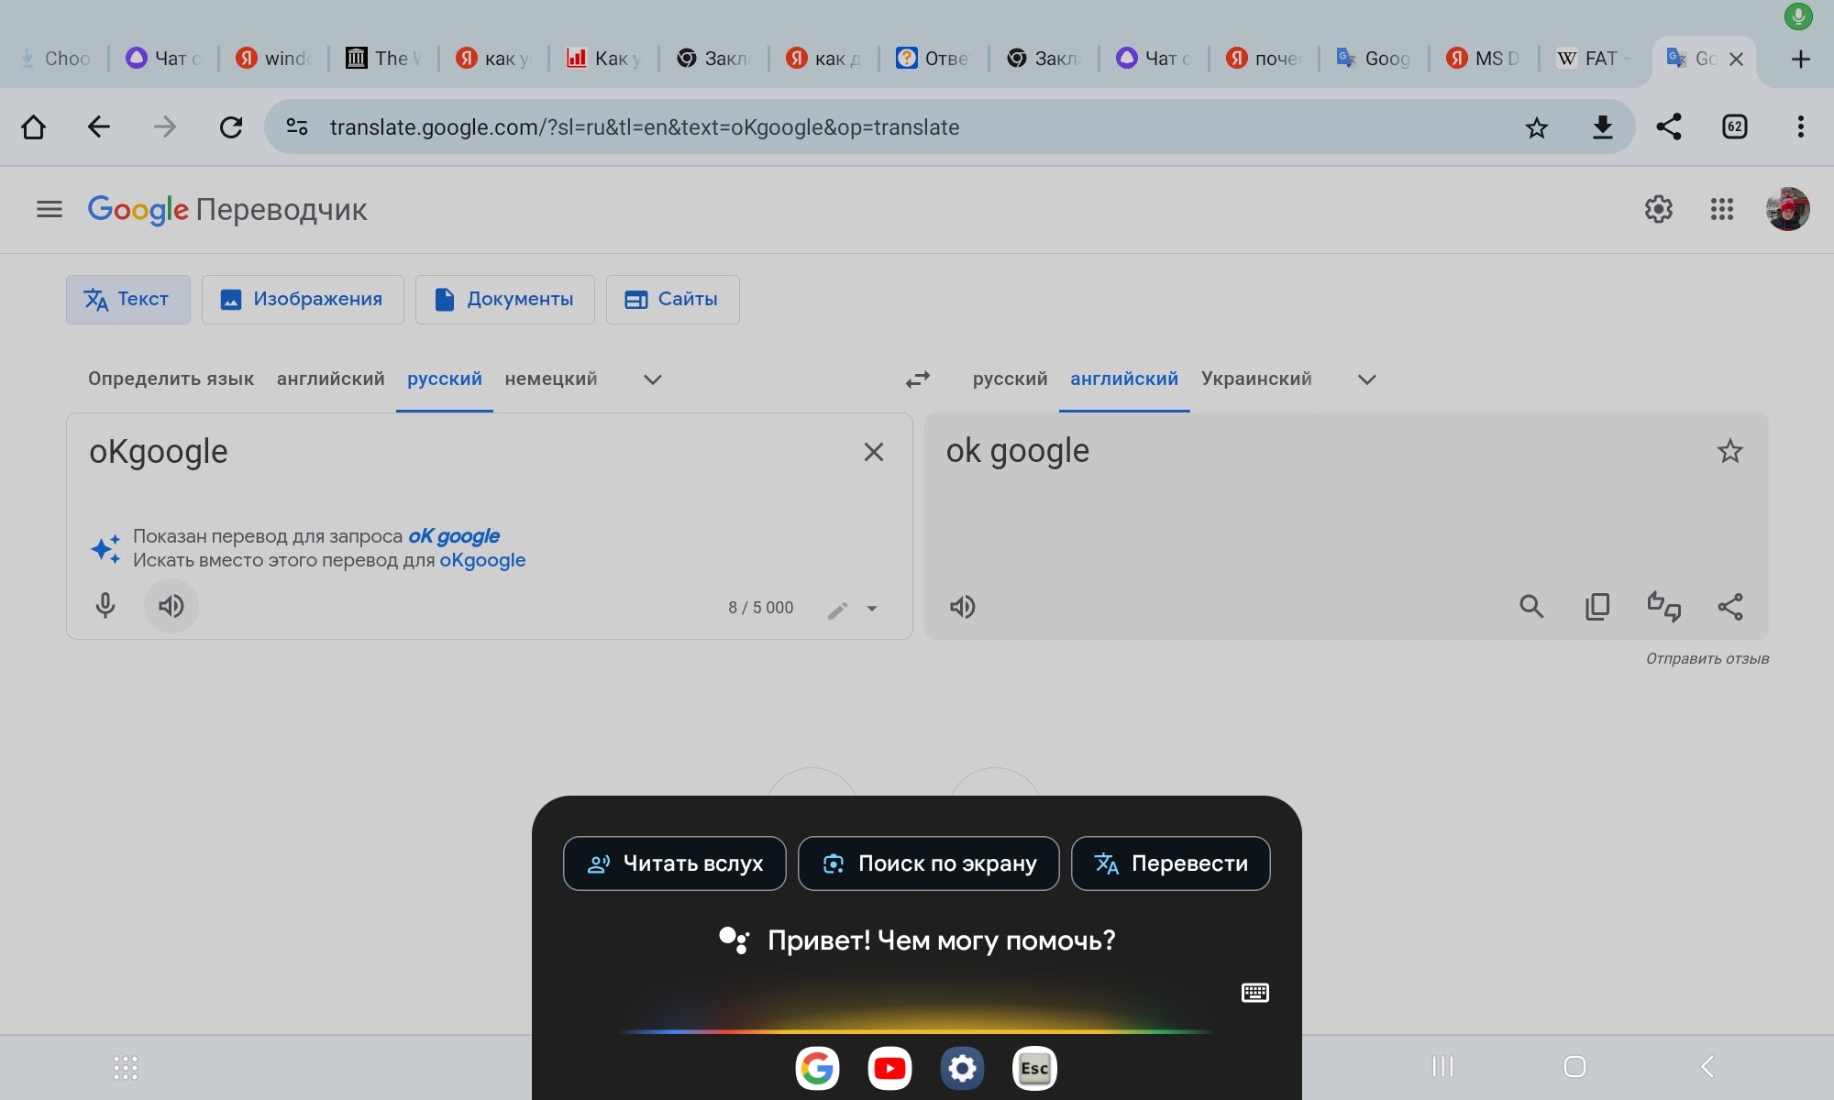Copy the translation to clipboard

pos(1597,606)
